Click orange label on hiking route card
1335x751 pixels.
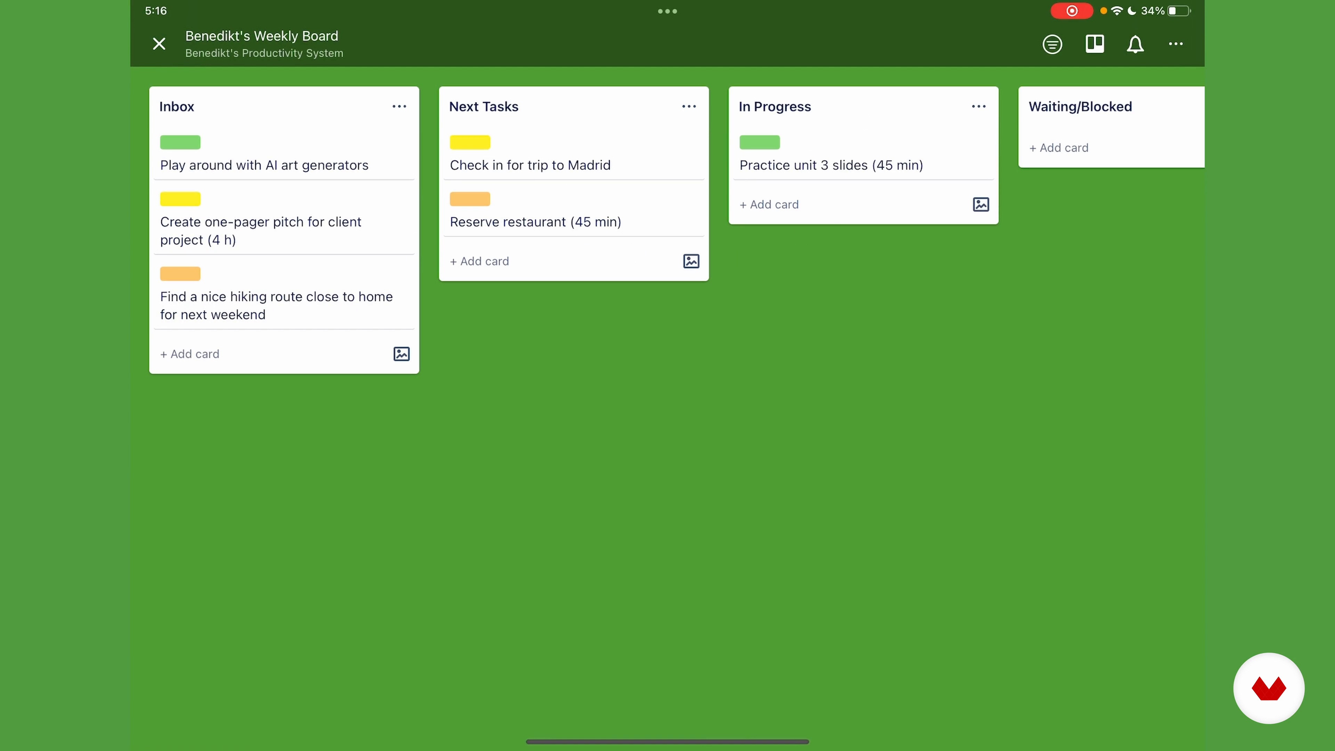pos(180,274)
